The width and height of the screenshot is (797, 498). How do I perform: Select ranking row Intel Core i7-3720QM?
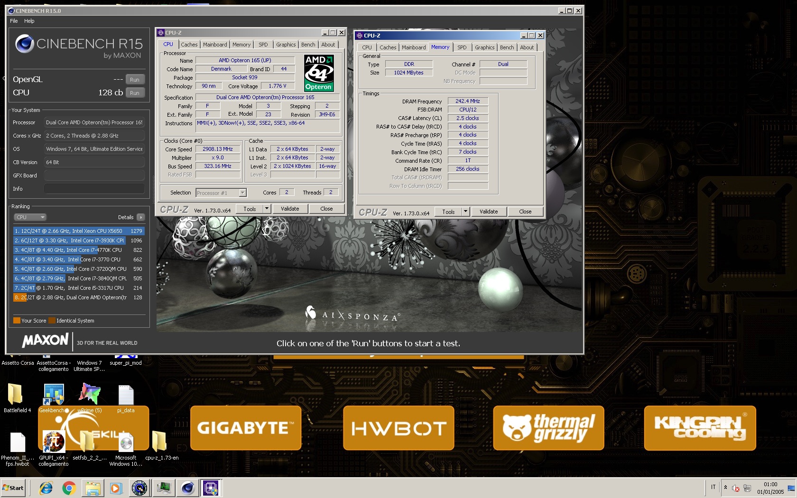pos(79,269)
